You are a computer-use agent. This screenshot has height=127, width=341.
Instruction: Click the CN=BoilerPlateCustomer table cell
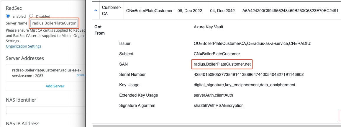[x=149, y=11]
